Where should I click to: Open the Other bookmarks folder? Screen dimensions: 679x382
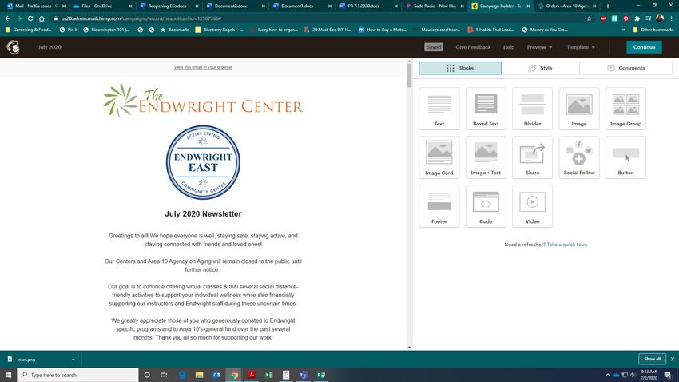tap(653, 30)
